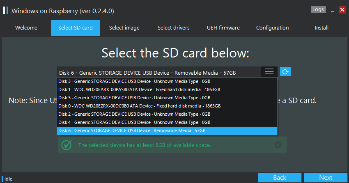The height and width of the screenshot is (183, 349).
Task: Open the SD card dropdown hamburger button
Action: point(269,71)
